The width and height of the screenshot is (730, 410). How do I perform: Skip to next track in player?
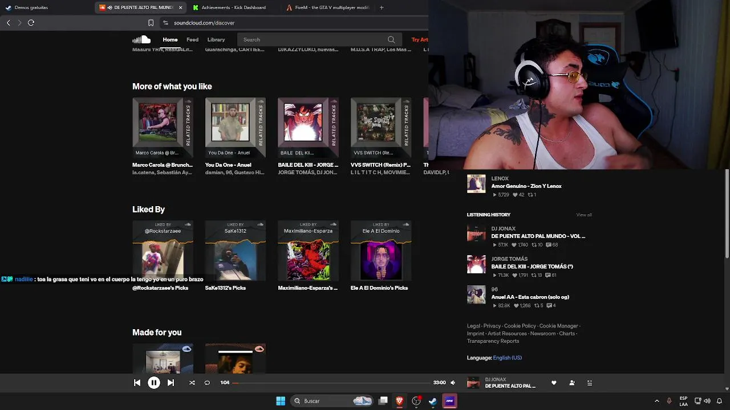(171, 383)
